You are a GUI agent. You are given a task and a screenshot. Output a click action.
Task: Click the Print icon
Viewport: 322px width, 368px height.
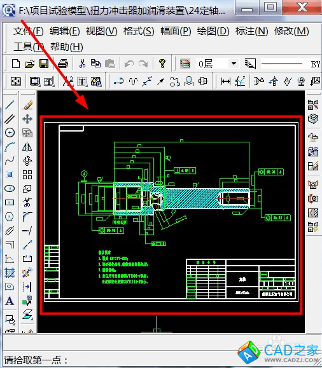point(63,64)
